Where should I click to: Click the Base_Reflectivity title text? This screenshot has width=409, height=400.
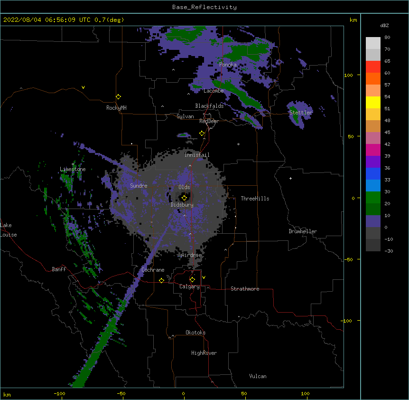(204, 7)
